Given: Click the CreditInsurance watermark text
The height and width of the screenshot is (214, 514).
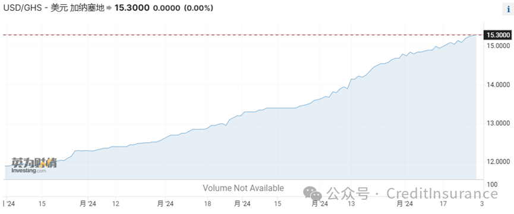Looking at the screenshot, I should coord(442,193).
